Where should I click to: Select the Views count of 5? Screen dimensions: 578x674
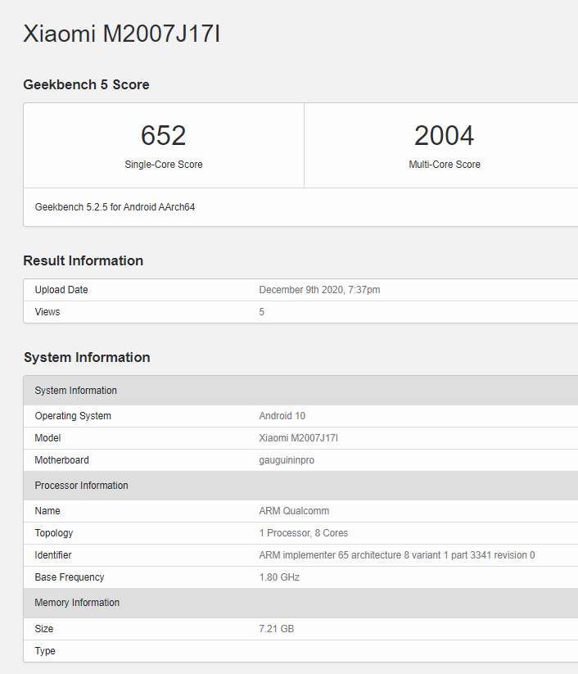click(x=261, y=311)
